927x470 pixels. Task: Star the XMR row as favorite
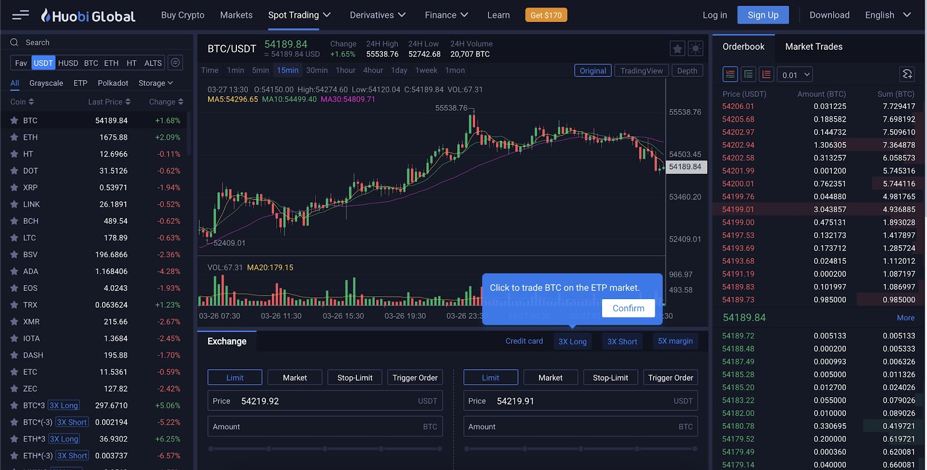tap(14, 322)
